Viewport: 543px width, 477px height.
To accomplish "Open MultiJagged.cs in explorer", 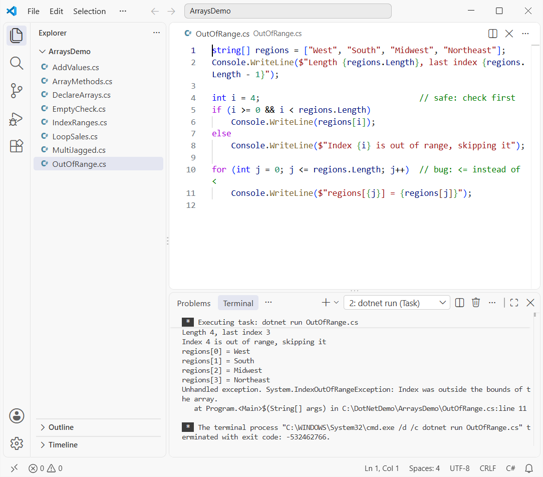I will 98,150.
